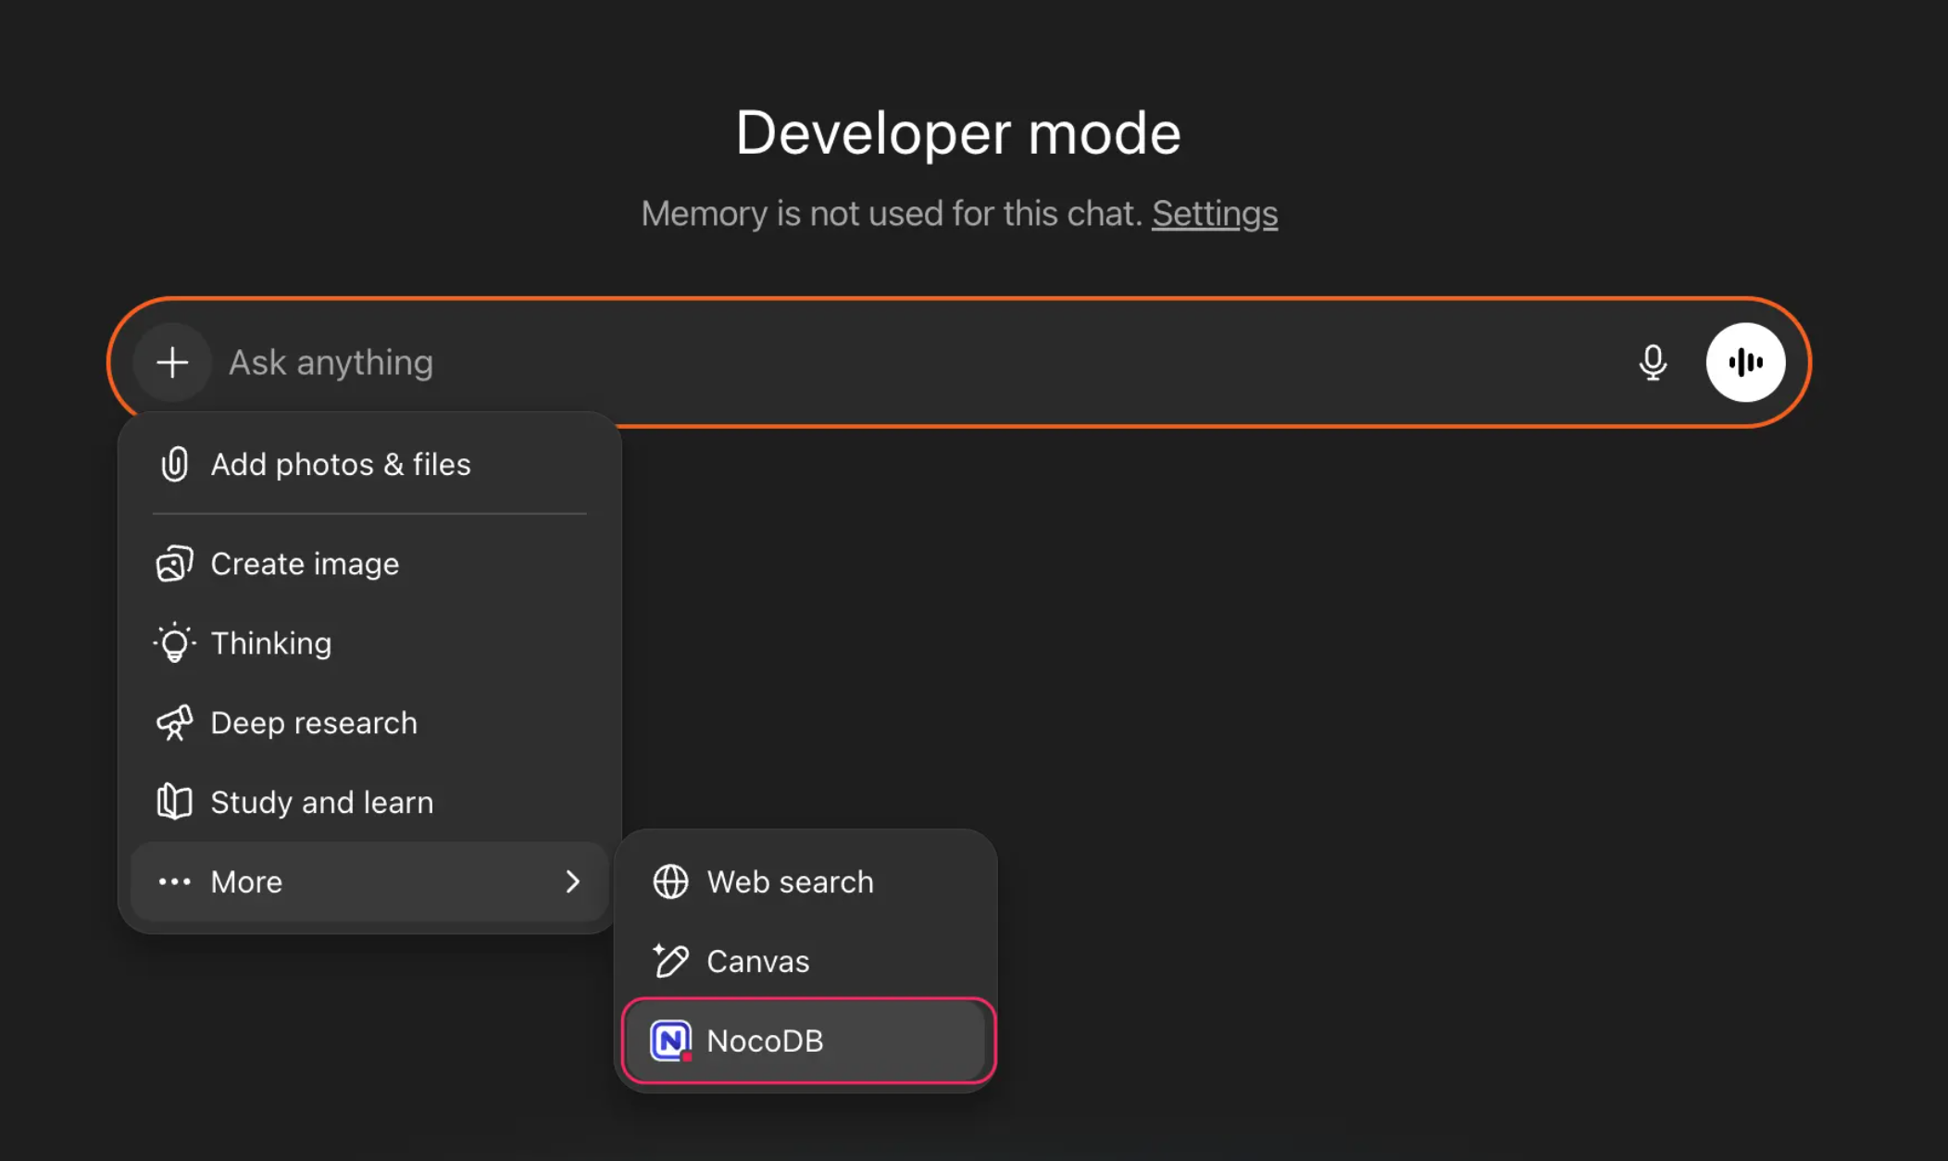Click the Canvas pencil icon
The width and height of the screenshot is (1948, 1161).
tap(670, 961)
